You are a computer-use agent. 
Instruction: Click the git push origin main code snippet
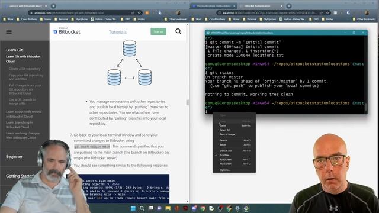pyautogui.click(x=92, y=146)
